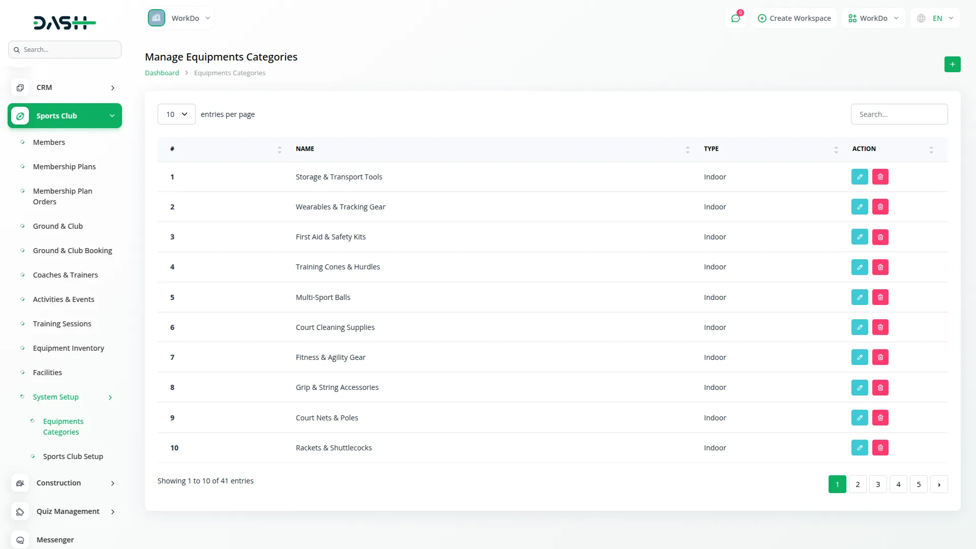Image resolution: width=976 pixels, height=549 pixels.
Task: Open Equipment Inventory in sidebar
Action: point(68,348)
